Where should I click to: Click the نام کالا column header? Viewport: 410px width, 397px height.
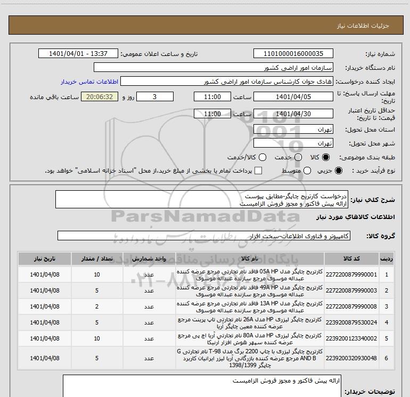tap(250, 259)
